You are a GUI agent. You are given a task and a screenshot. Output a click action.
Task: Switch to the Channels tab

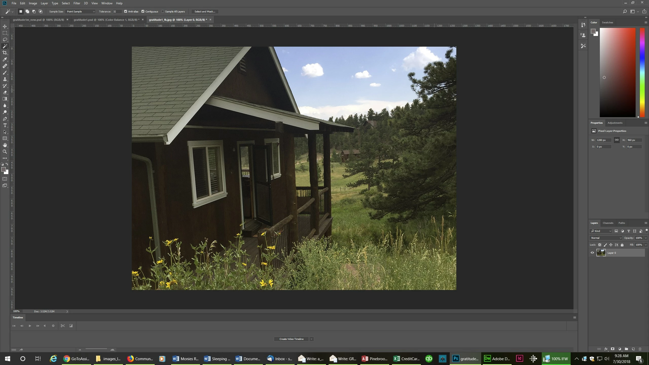608,223
